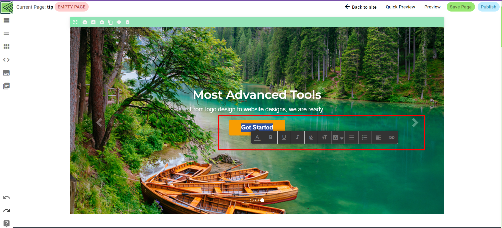Open font size tool

coord(324,137)
